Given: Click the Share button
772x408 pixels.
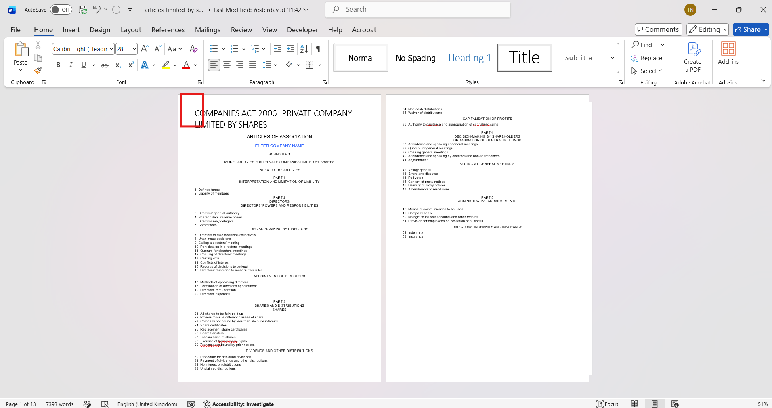Looking at the screenshot, I should click(751, 29).
